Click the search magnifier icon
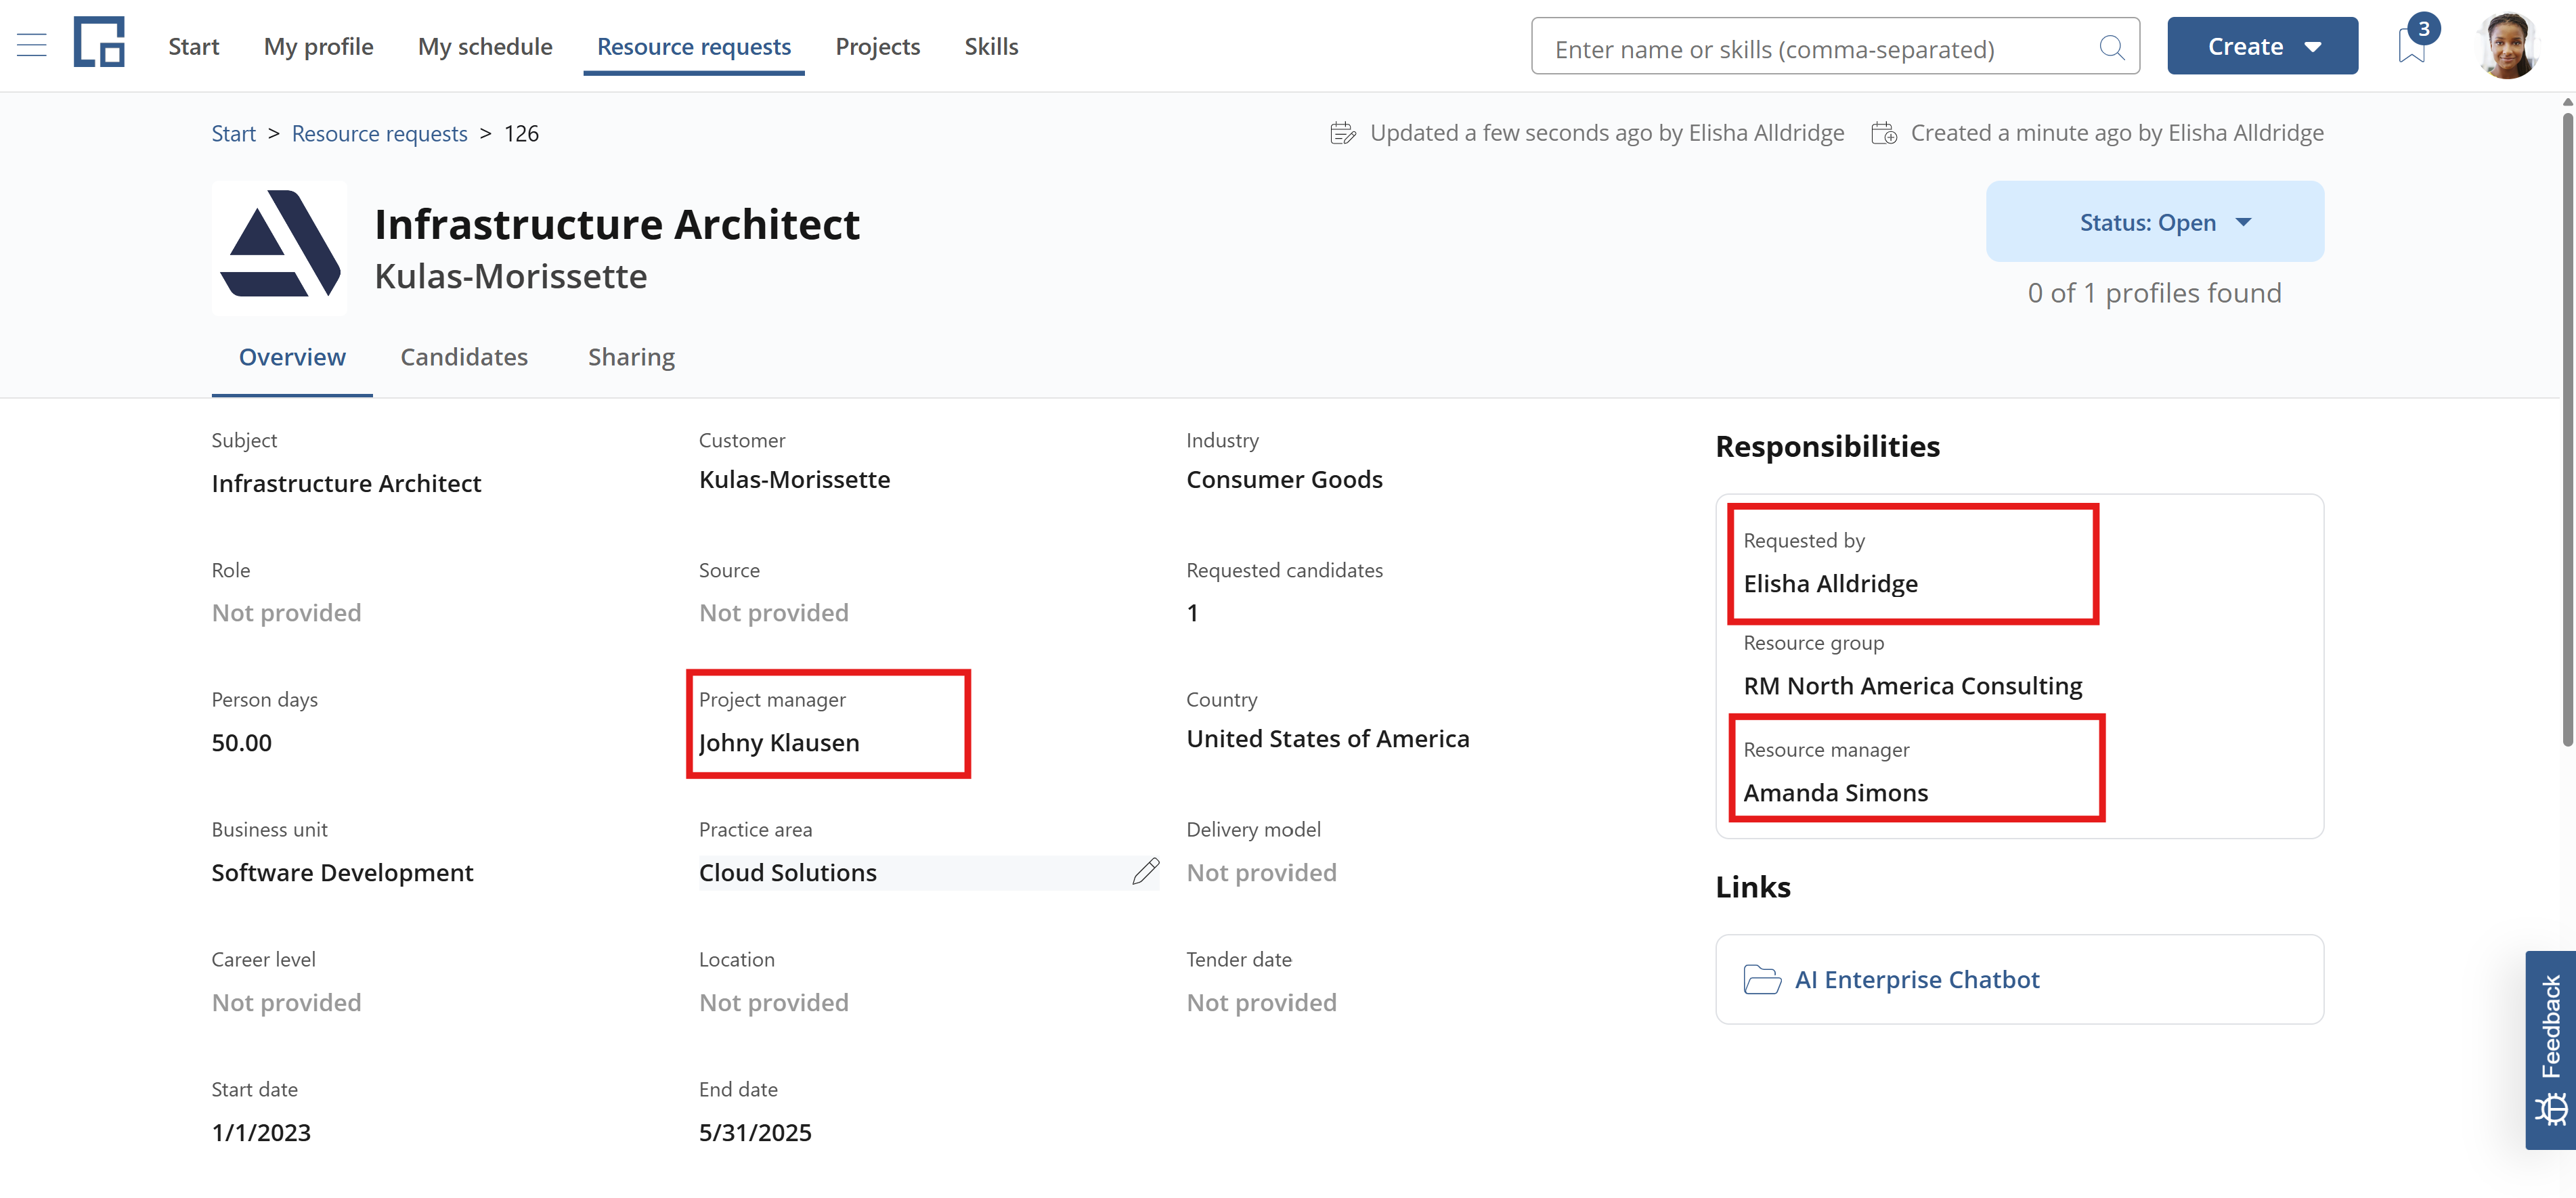Screen dimensions: 2576x1198 [2111, 47]
